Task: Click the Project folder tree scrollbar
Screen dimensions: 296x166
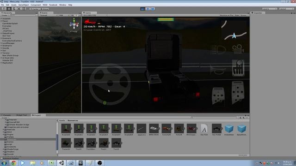Action: click(57, 142)
